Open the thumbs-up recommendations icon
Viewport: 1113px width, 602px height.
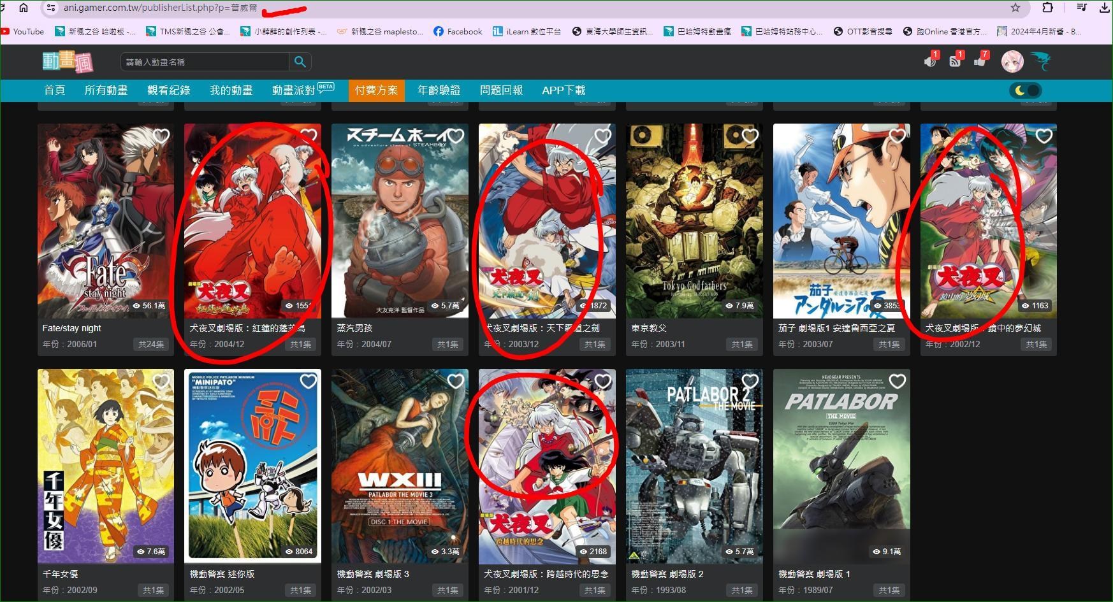(x=980, y=61)
